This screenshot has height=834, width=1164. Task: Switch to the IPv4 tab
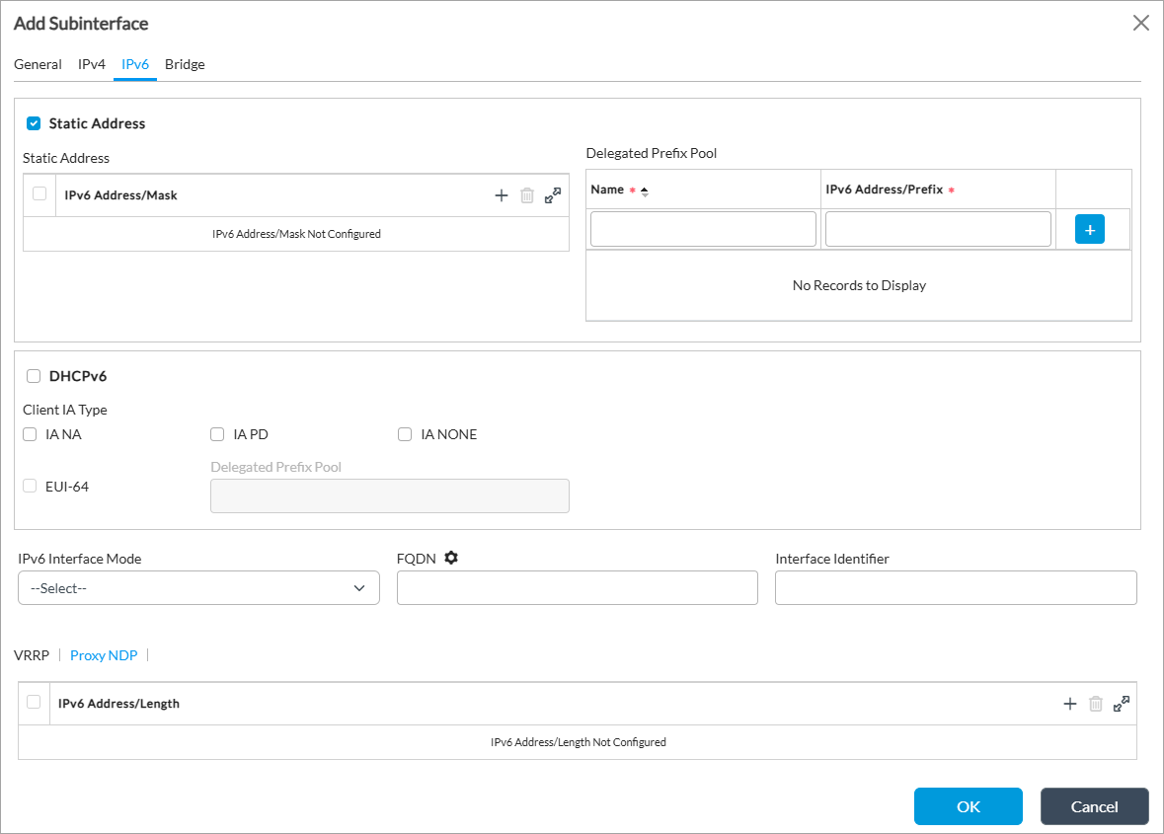(x=92, y=64)
